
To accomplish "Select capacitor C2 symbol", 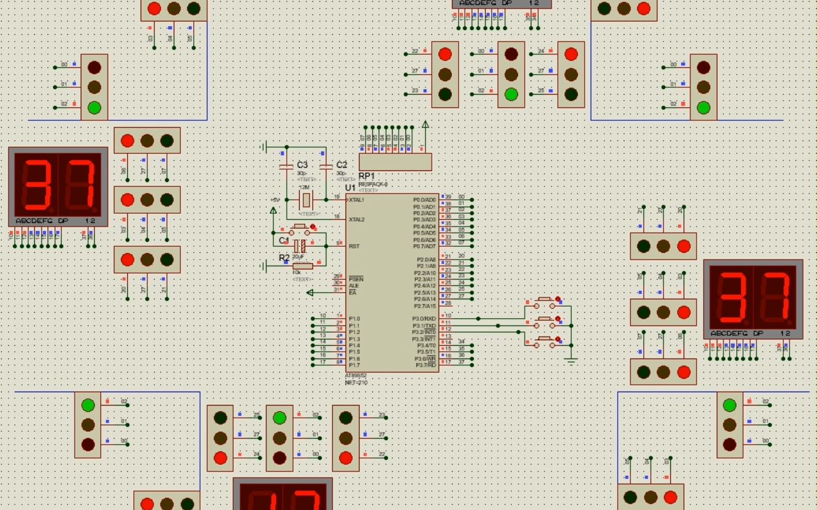I will click(326, 166).
